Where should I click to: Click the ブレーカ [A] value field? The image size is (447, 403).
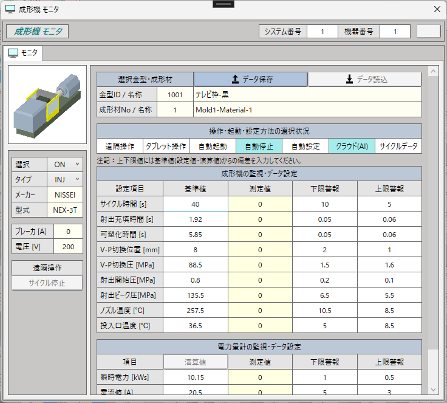pos(68,232)
